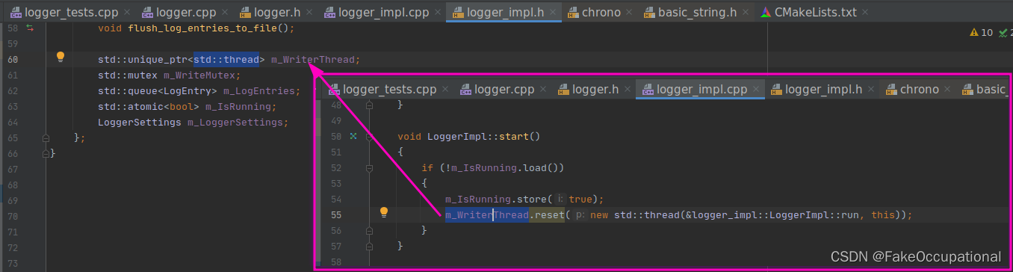Click the highlighted std::thread on line 60
Image resolution: width=1013 pixels, height=272 pixels.
(x=226, y=60)
